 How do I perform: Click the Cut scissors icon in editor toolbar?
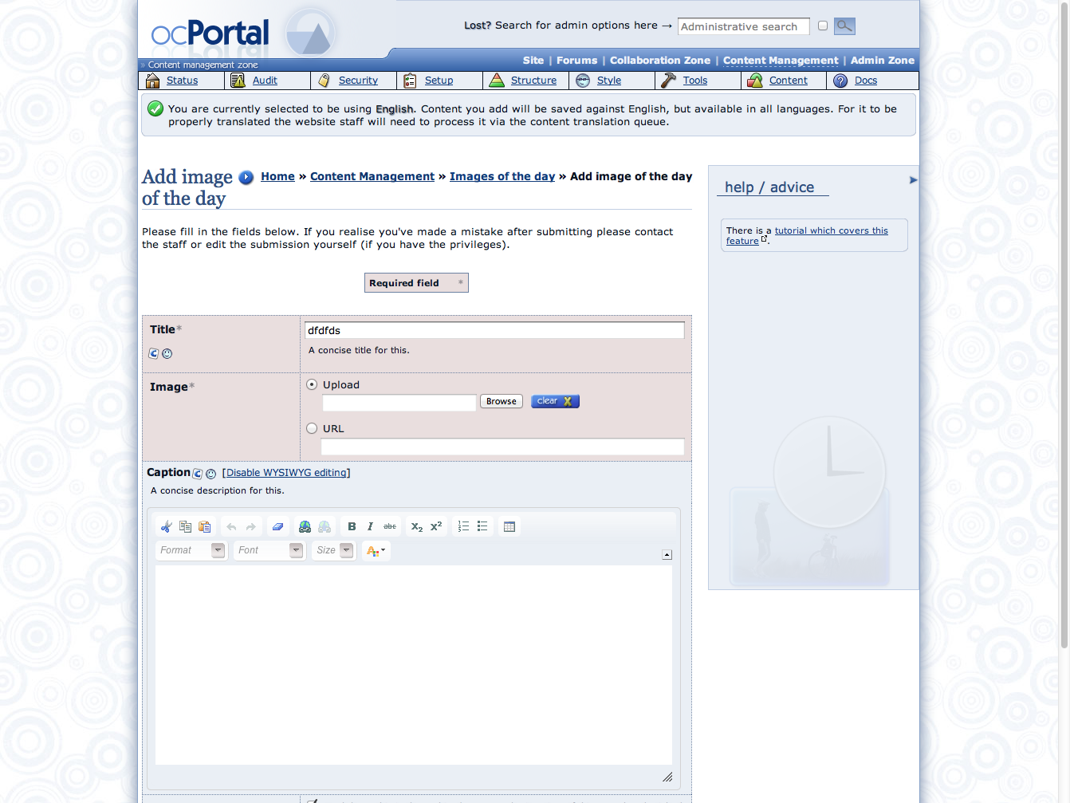[x=166, y=526]
